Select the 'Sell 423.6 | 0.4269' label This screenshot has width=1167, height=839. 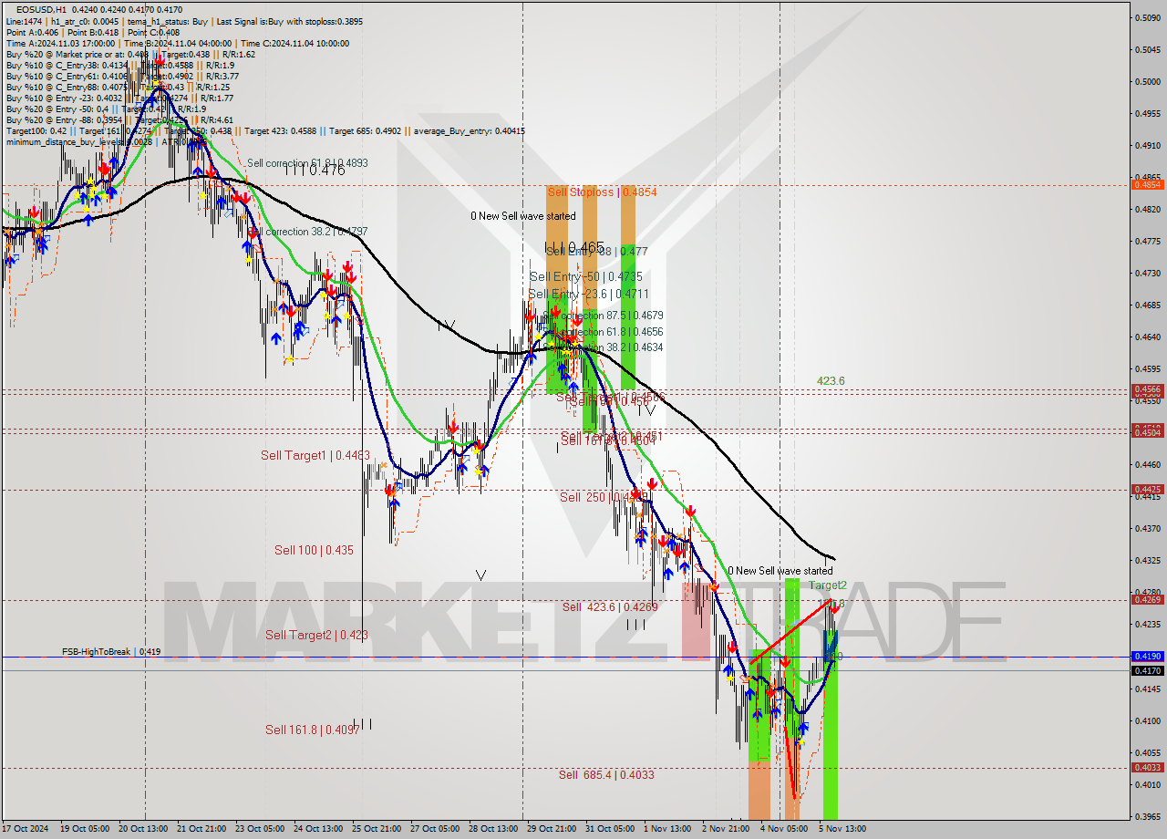610,606
